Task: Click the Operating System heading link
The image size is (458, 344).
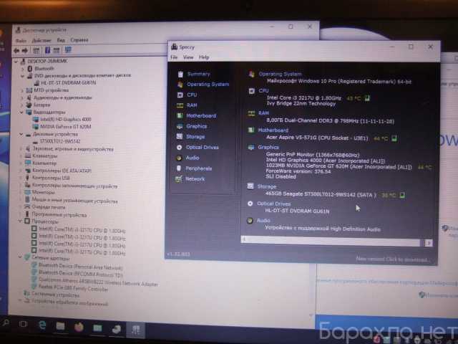Action: tap(280, 74)
